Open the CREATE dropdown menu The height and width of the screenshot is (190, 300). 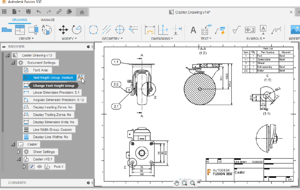click(x=26, y=39)
